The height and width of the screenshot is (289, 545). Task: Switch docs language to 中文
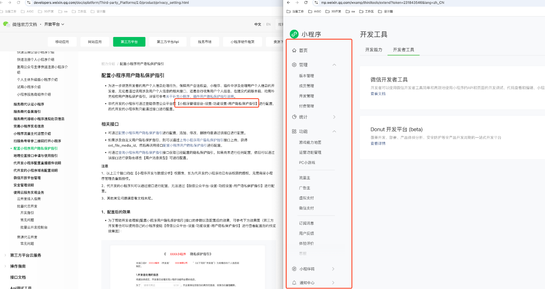258,24
